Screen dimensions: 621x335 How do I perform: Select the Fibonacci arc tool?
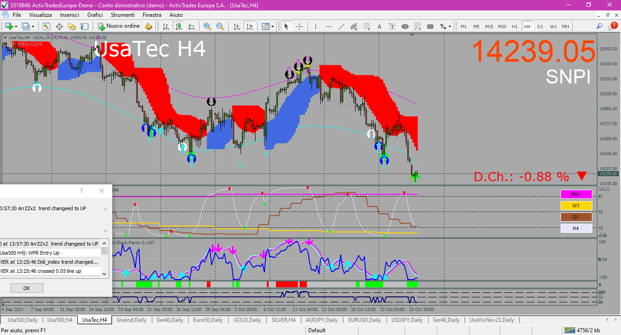(x=417, y=26)
